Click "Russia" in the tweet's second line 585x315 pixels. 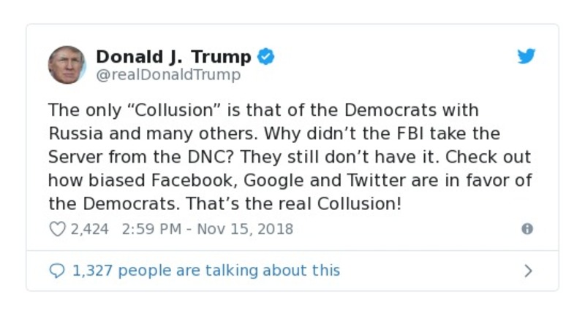[74, 134]
